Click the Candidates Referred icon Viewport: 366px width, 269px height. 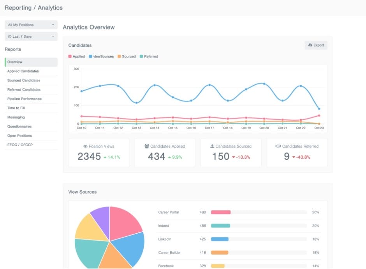(278, 146)
